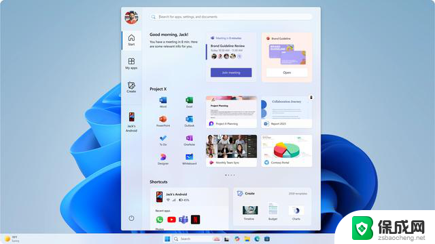Open Teams from recent apps
Screen dimensions: 435x244
[184, 220]
